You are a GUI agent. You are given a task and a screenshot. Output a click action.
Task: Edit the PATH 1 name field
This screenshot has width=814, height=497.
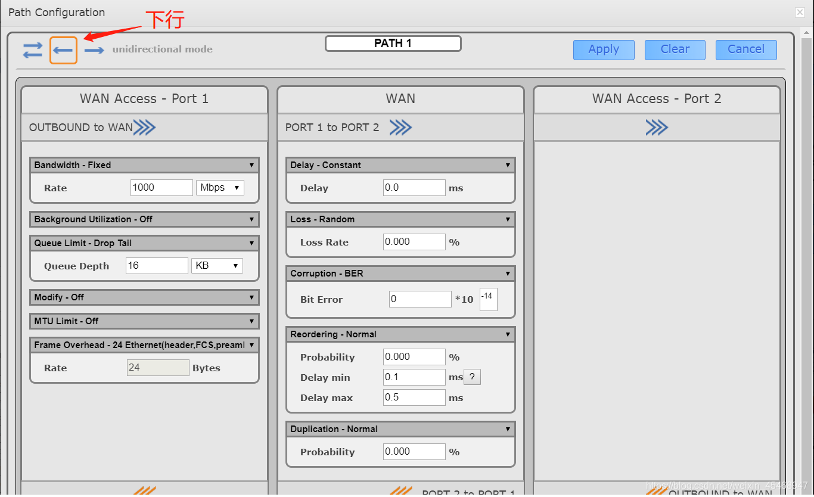point(393,44)
